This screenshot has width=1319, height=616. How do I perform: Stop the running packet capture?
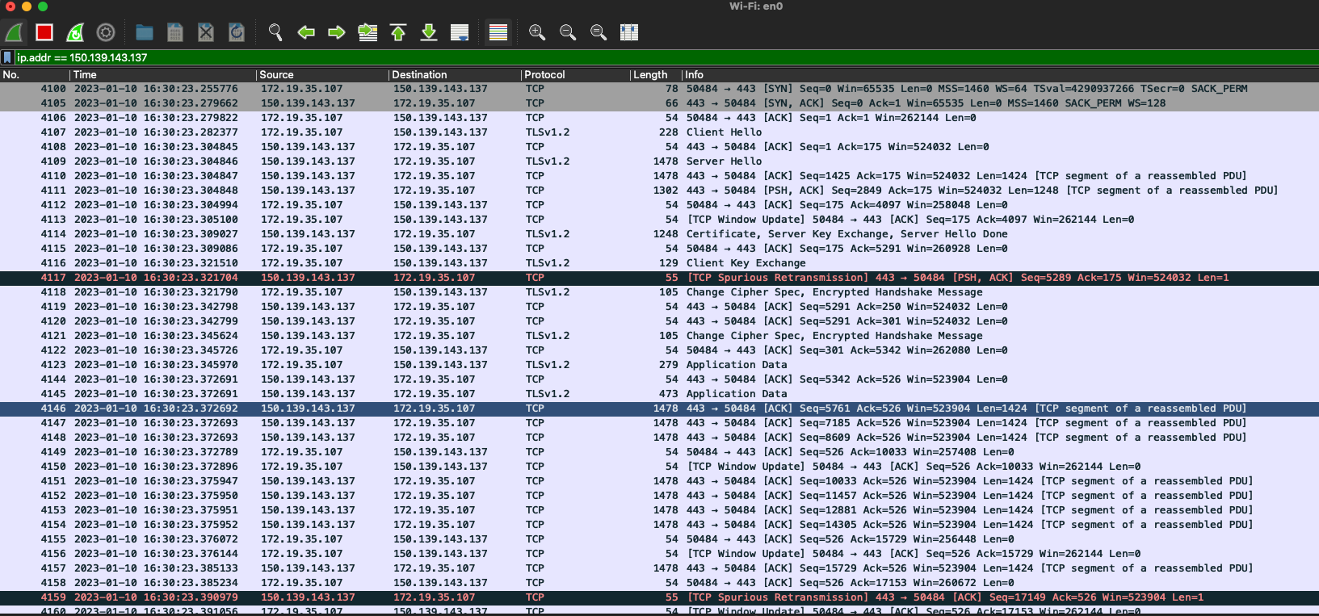(x=44, y=32)
